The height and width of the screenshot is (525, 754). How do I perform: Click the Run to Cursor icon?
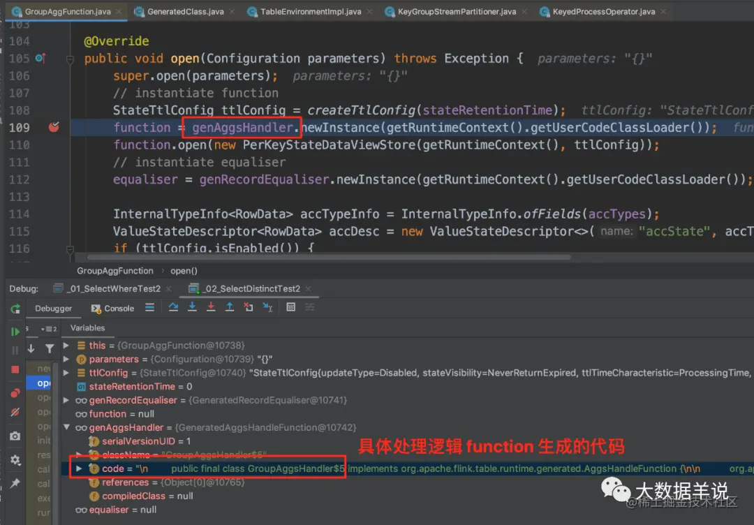[267, 307]
